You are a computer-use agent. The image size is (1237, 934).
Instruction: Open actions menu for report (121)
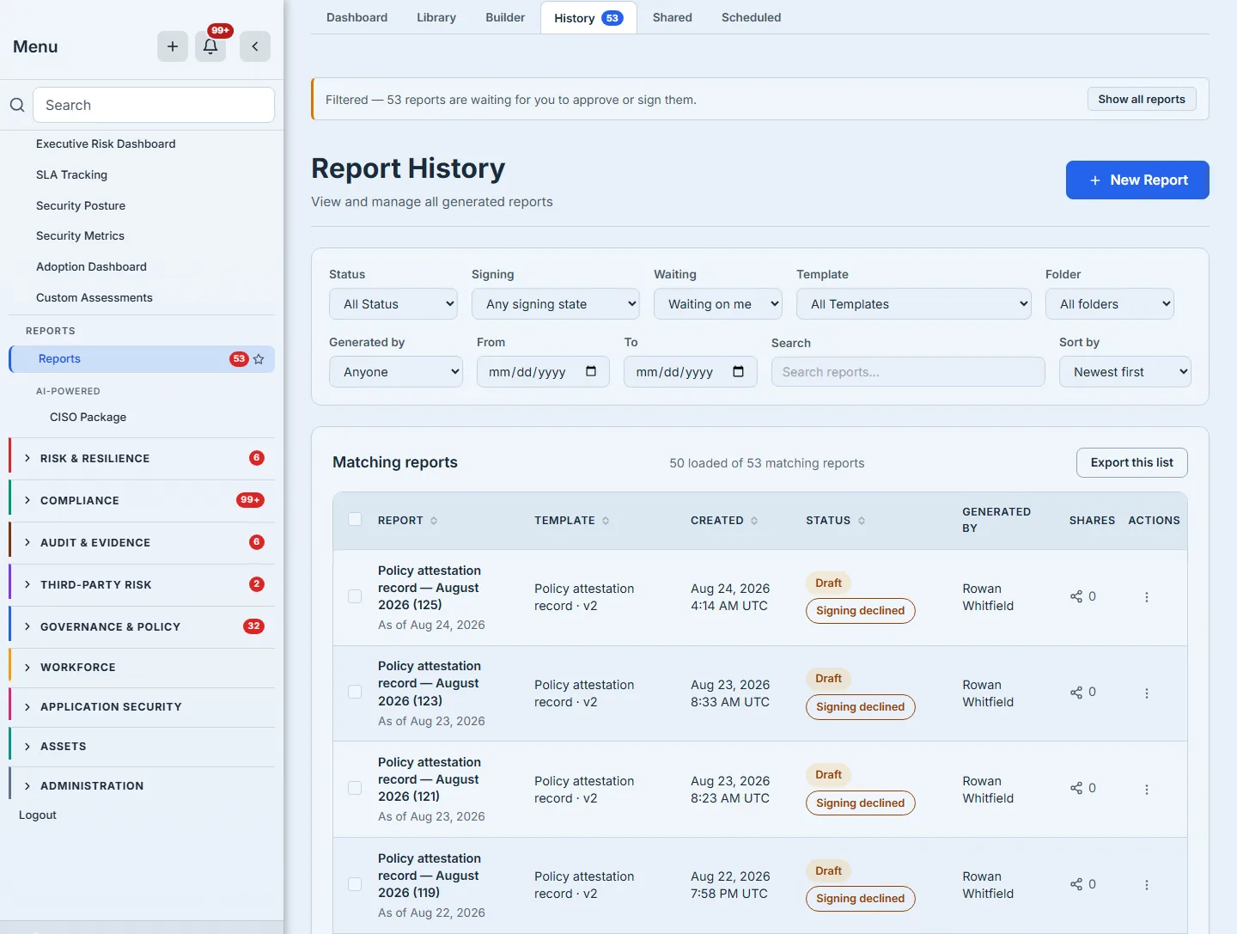(1147, 789)
